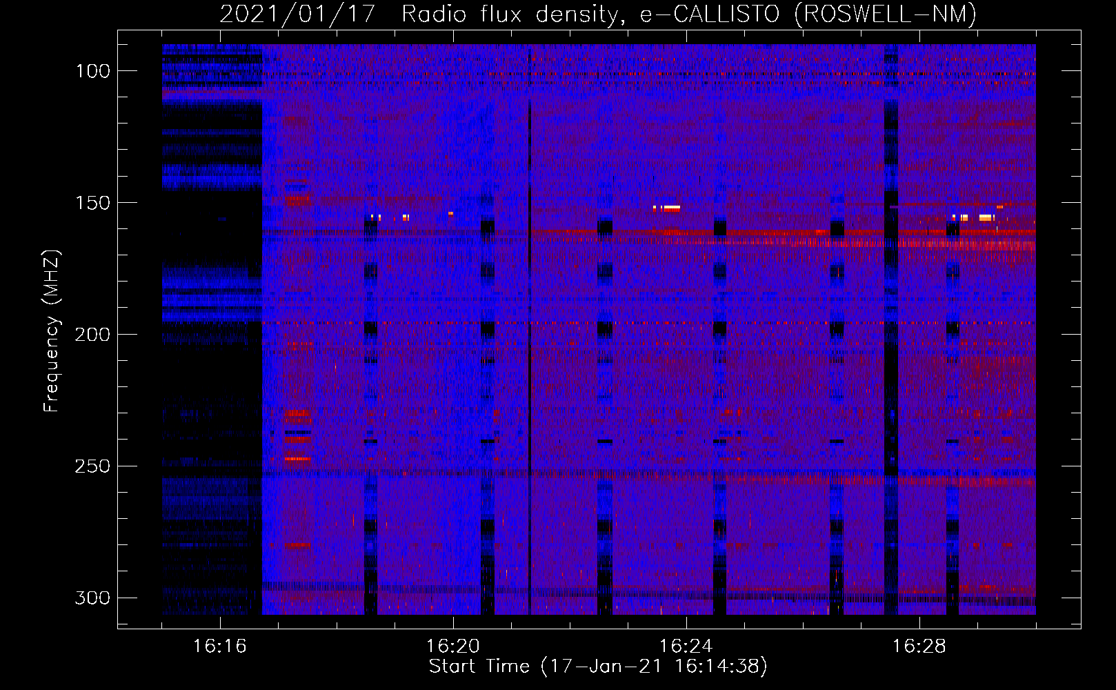Click the 16:28 time tick label
Image resolution: width=1116 pixels, height=690 pixels.
[x=919, y=647]
